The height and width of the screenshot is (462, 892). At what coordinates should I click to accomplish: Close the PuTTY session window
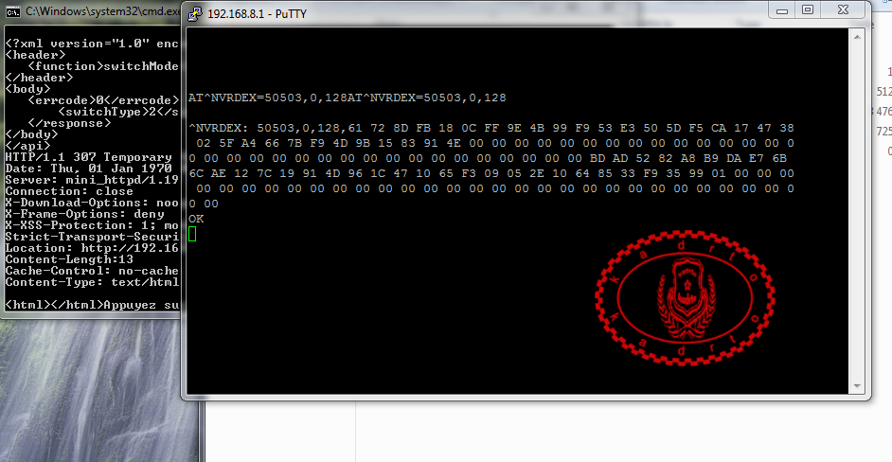click(844, 10)
